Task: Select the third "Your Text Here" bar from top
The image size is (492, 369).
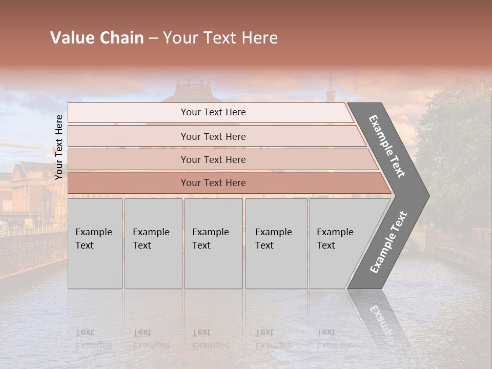Action: [x=213, y=159]
